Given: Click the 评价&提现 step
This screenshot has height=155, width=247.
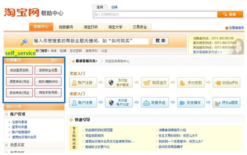Looking at the screenshot, I should click(x=227, y=102).
